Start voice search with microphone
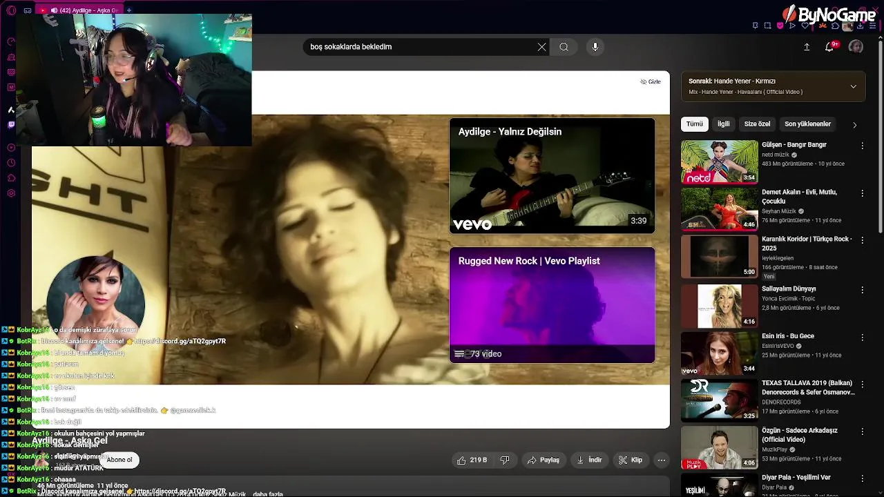Image resolution: width=884 pixels, height=497 pixels. pos(595,47)
